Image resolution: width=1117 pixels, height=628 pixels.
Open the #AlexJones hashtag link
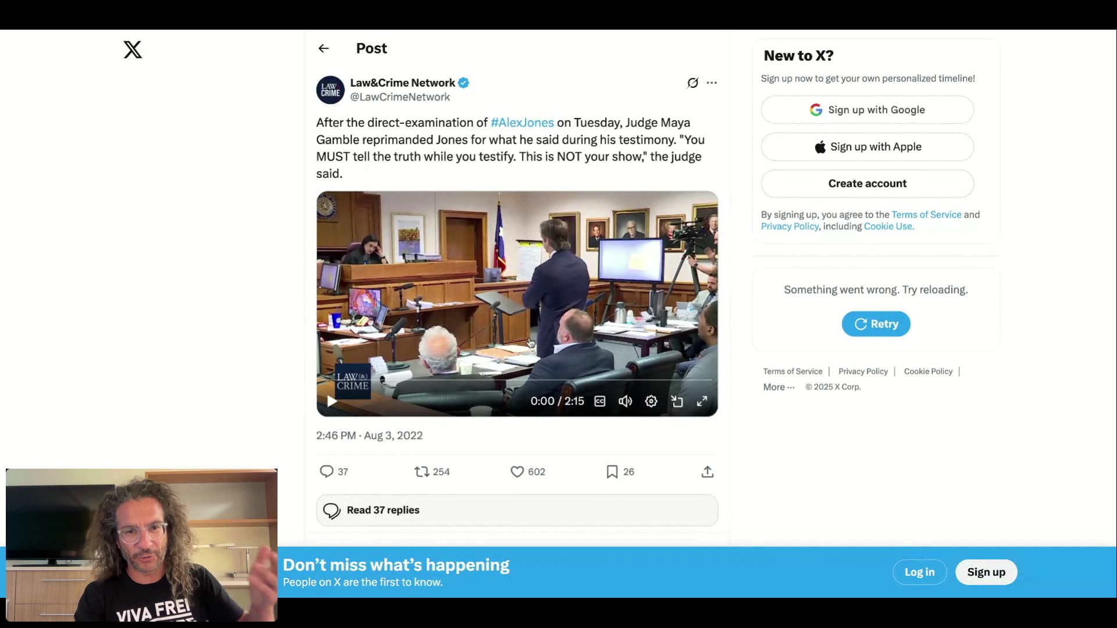pyautogui.click(x=522, y=123)
